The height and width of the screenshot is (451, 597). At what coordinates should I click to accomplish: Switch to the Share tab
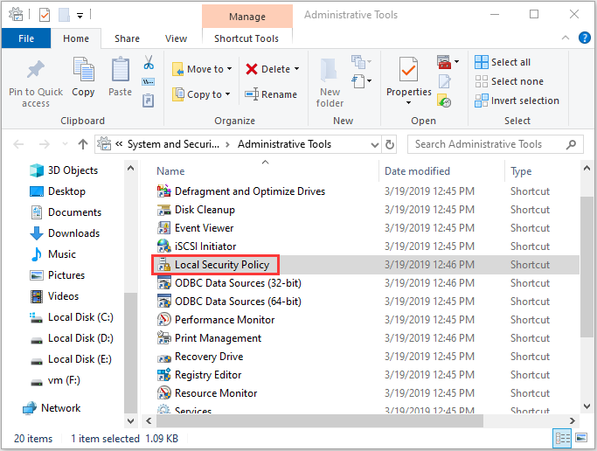pyautogui.click(x=127, y=38)
